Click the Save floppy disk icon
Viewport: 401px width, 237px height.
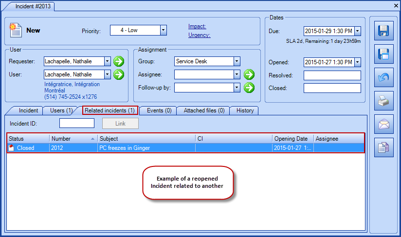click(x=383, y=31)
